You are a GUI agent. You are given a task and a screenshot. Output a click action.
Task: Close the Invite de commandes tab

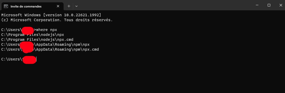pos(58,6)
